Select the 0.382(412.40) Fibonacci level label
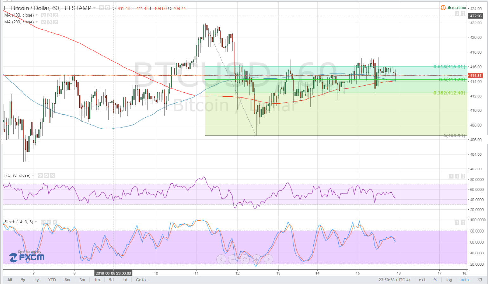 click(x=449, y=93)
